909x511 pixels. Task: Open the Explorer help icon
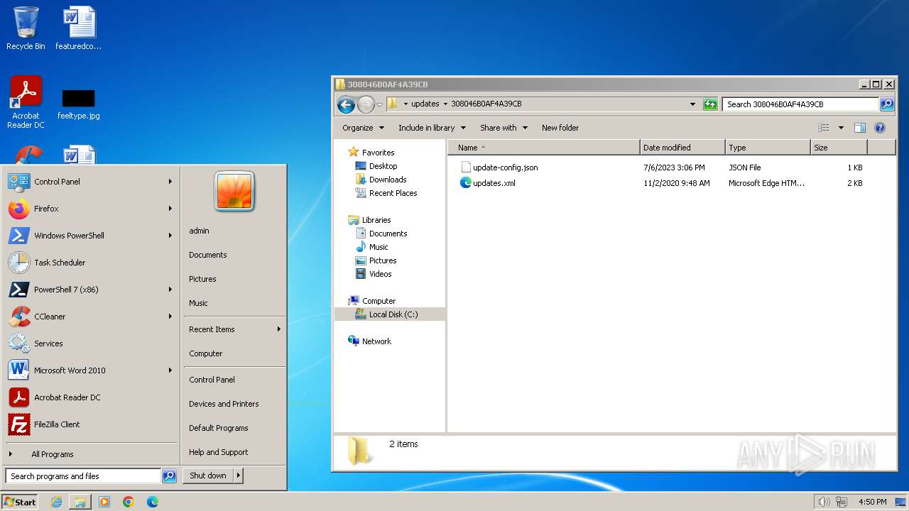pyautogui.click(x=880, y=128)
